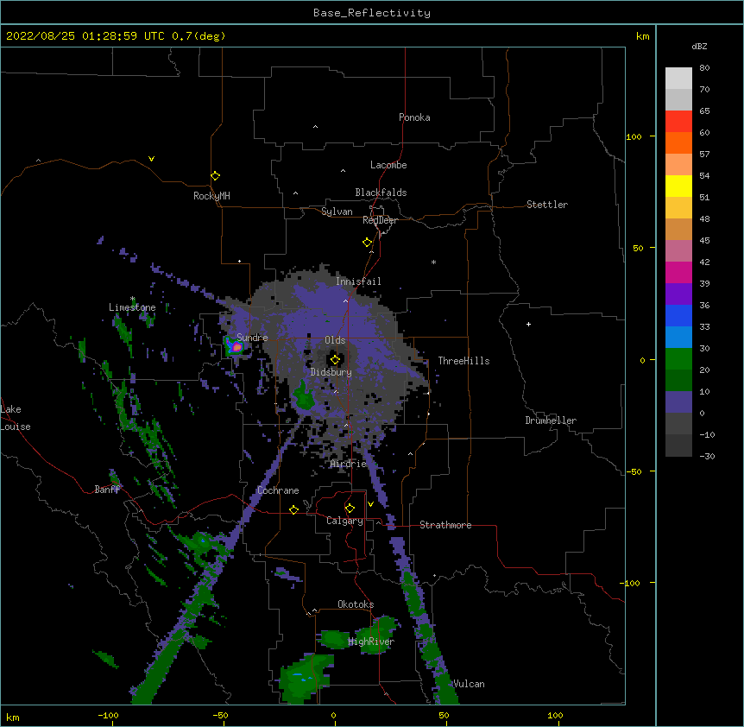This screenshot has width=744, height=727.
Task: Click the ThreeHills label
Action: point(463,361)
